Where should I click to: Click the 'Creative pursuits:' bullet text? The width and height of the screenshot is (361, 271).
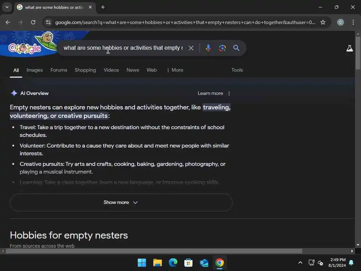tap(42, 164)
